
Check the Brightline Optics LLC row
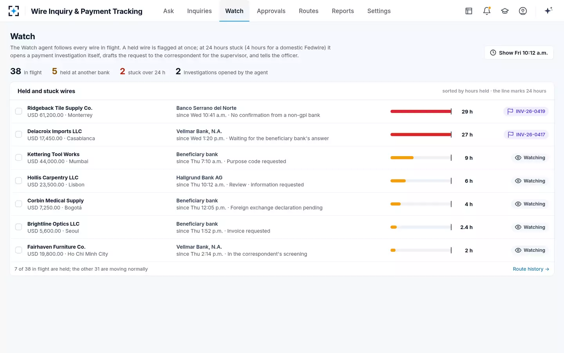pos(18,227)
